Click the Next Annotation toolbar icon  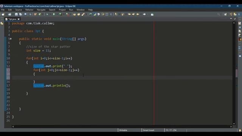coord(116,14)
